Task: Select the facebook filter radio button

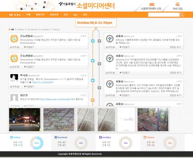Action: (x=26, y=29)
